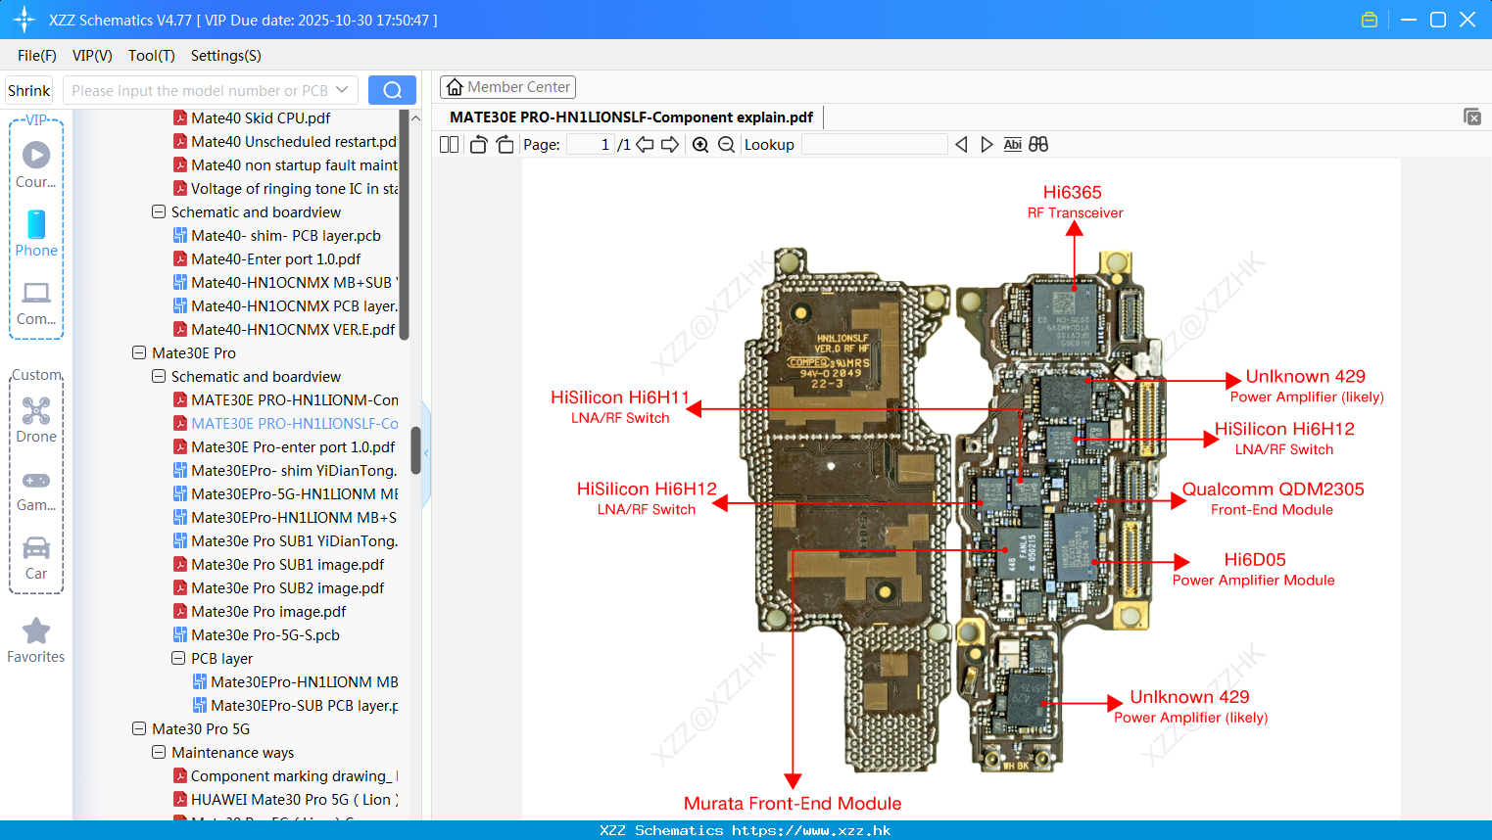1492x840 pixels.
Task: Click the XZZ Schematics app logo
Action: click(x=24, y=20)
